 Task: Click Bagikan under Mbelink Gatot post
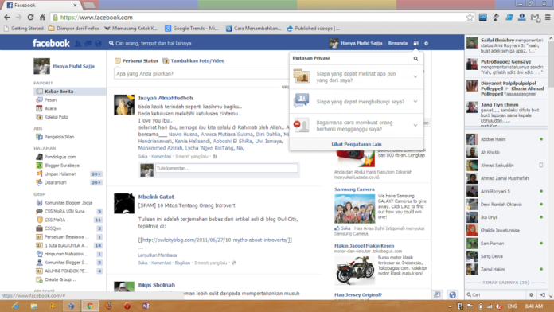coord(182,263)
